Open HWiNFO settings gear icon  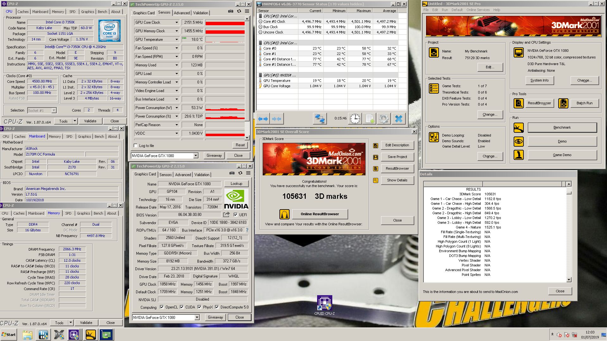click(384, 119)
